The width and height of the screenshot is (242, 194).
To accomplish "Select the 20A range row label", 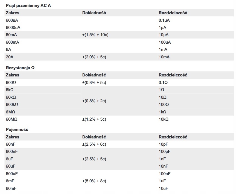I will pos(9,57).
